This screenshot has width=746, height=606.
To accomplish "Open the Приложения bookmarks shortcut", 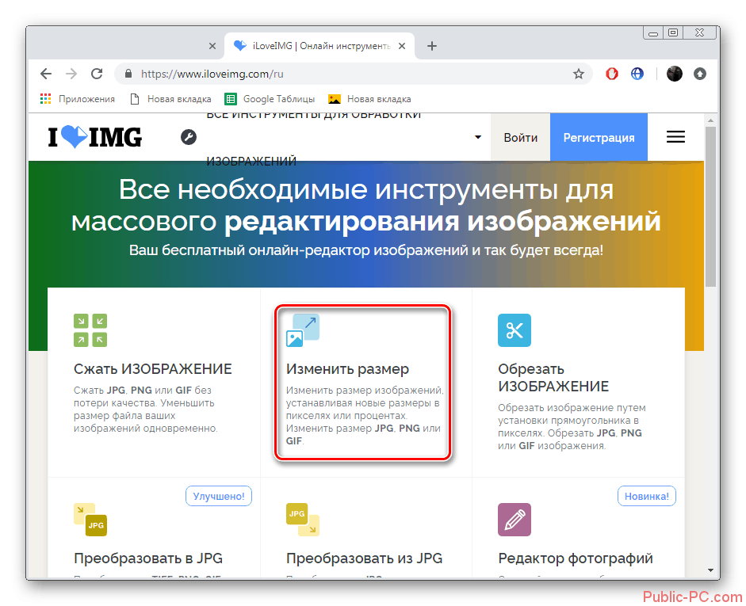I will 78,99.
